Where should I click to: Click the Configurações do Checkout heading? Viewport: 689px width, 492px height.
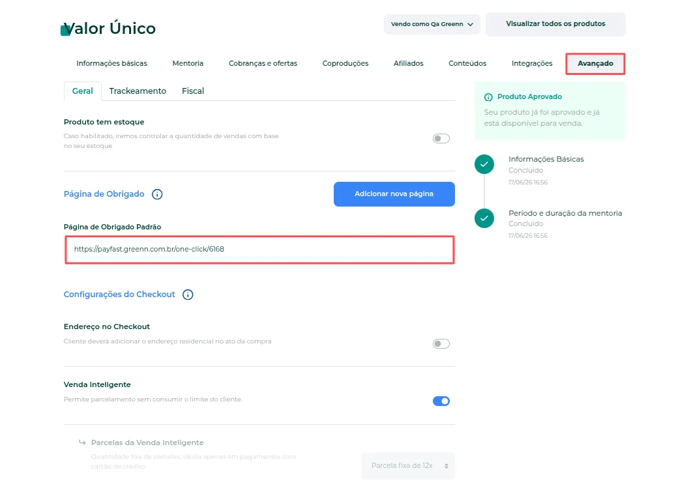coord(119,295)
